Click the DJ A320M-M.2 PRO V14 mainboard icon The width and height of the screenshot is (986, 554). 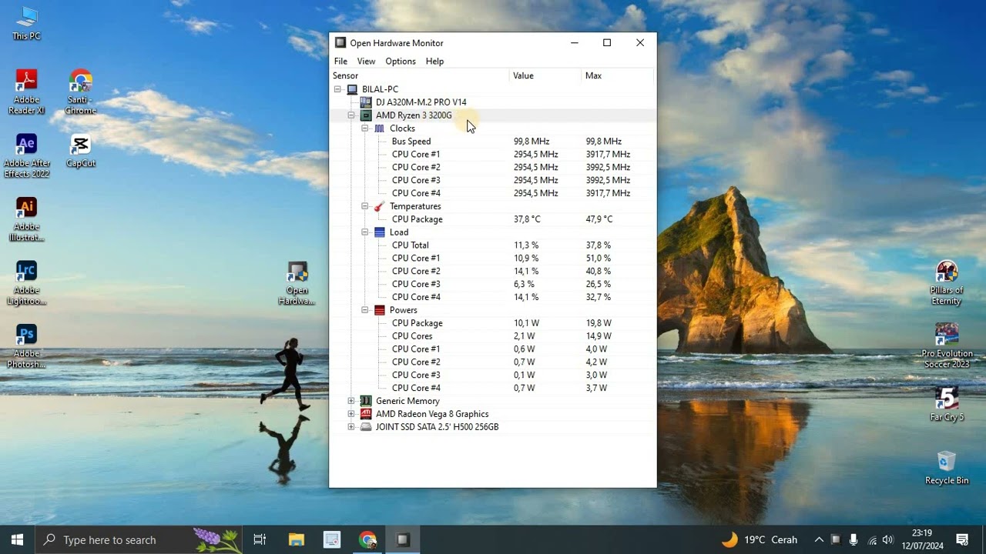pyautogui.click(x=366, y=102)
